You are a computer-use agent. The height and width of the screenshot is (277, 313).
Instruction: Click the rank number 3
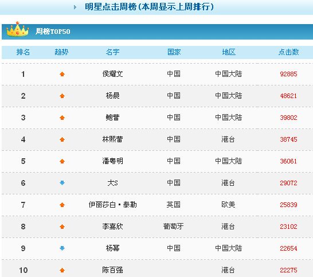pyautogui.click(x=23, y=118)
